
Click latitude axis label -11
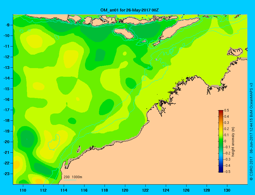point(6,47)
